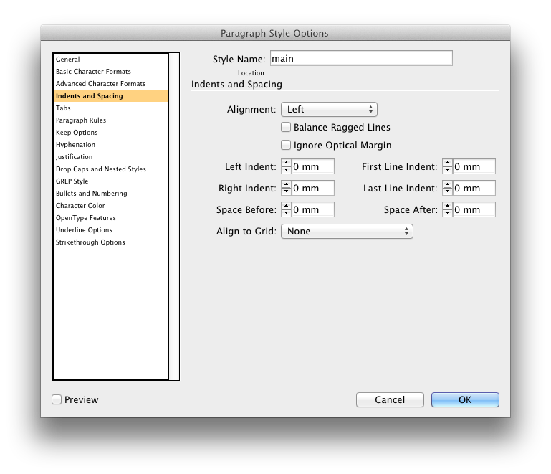Click the Space After value field
551x474 pixels.
[x=474, y=209]
